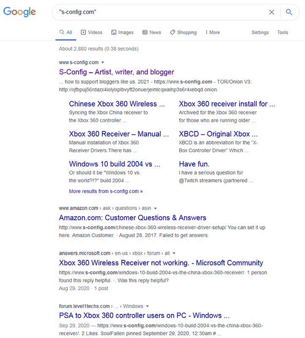Switch to the Images tab

(x=122, y=33)
